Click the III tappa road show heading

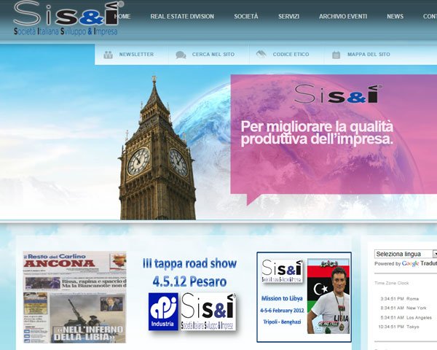(189, 263)
